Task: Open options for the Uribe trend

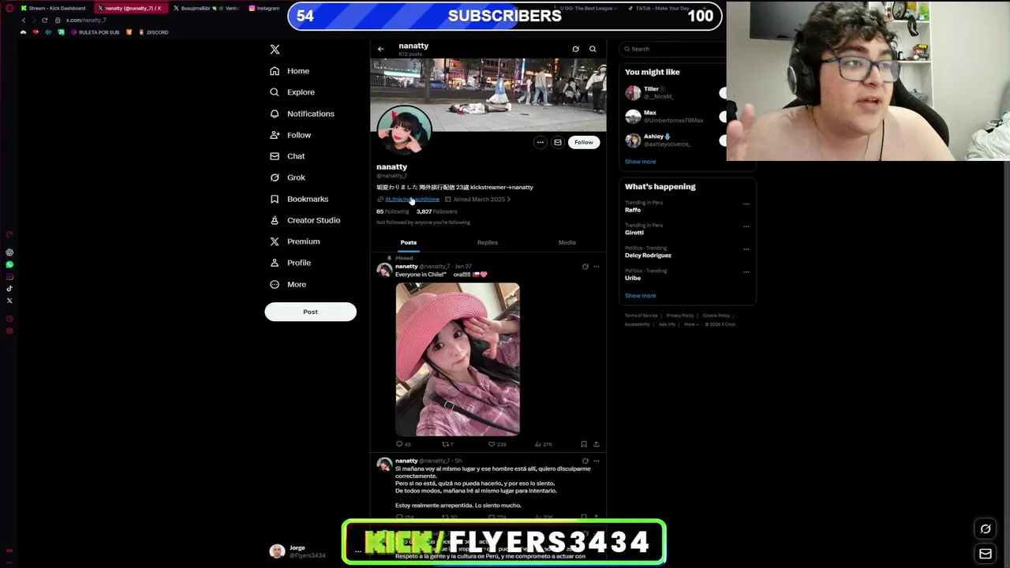Action: point(746,272)
